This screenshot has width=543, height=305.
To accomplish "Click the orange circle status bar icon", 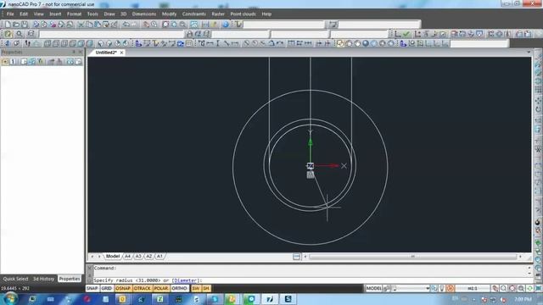I will tap(451, 288).
